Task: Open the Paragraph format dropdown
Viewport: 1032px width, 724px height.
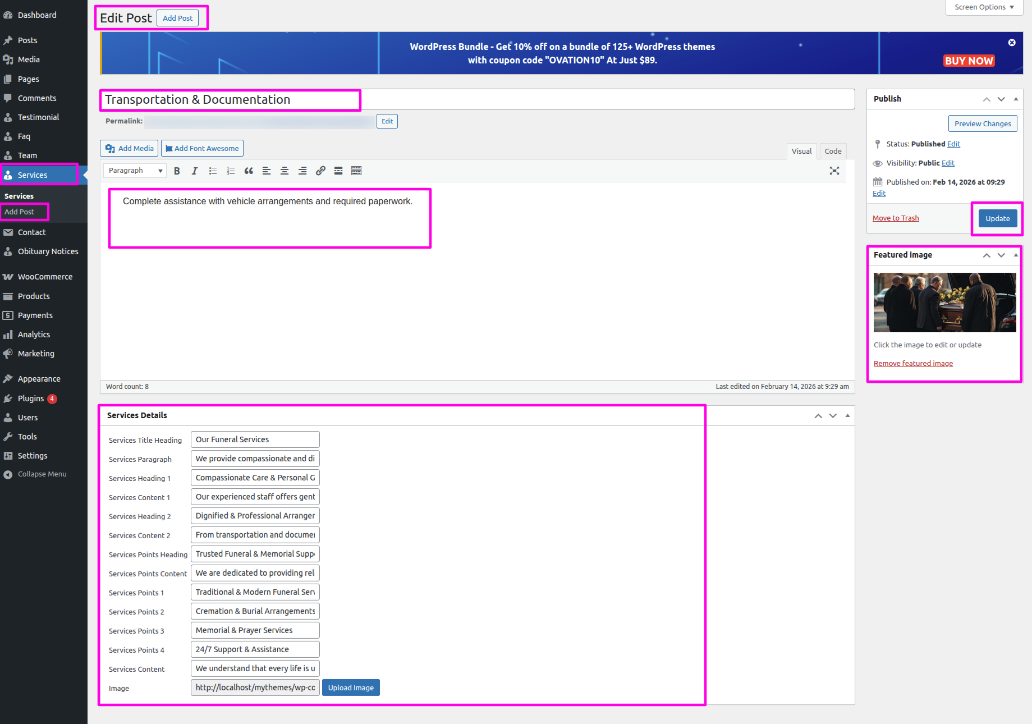Action: click(135, 171)
